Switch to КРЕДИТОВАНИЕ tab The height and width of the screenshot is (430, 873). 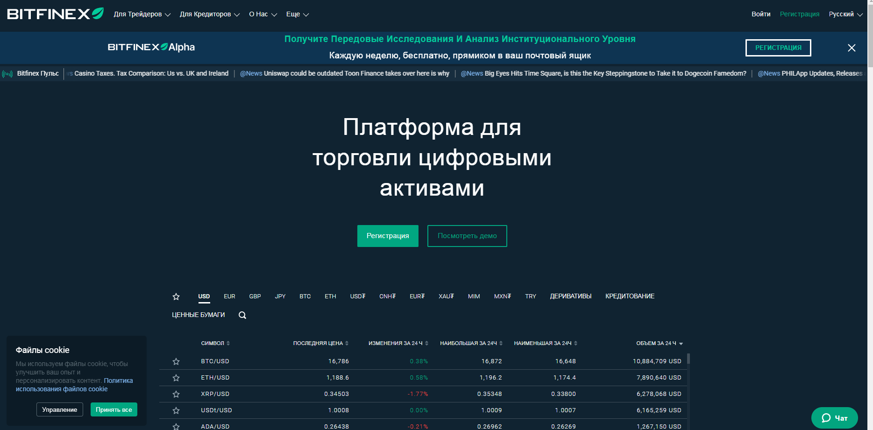tap(630, 296)
